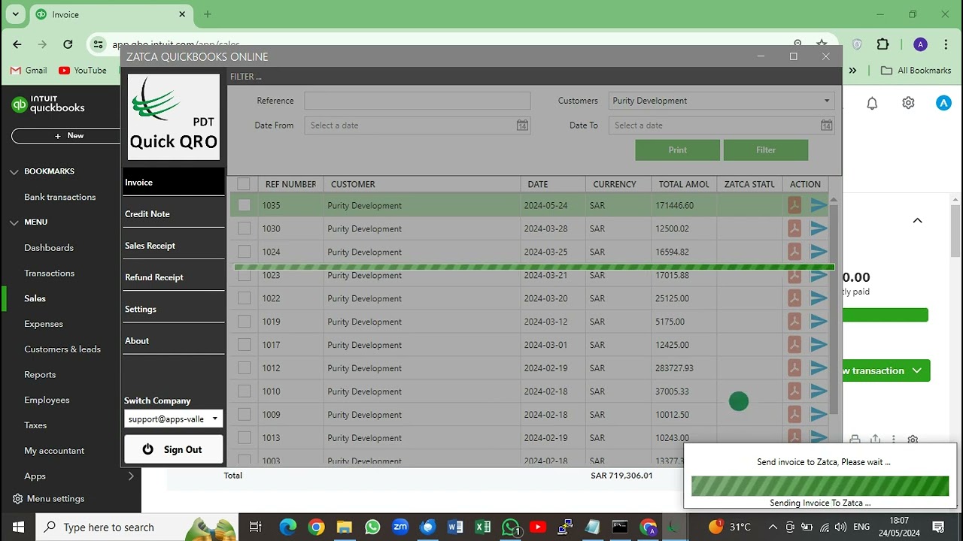This screenshot has height=541, width=963.
Task: Sort by the TOTAL AMOUNT column header
Action: coord(683,184)
